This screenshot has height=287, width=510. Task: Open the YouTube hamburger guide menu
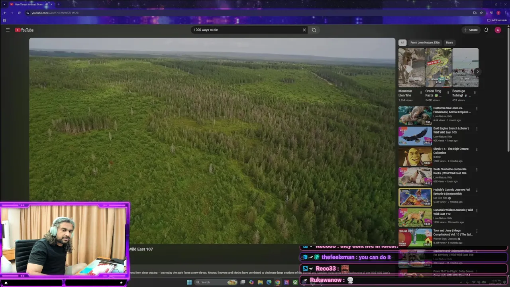pos(8,30)
